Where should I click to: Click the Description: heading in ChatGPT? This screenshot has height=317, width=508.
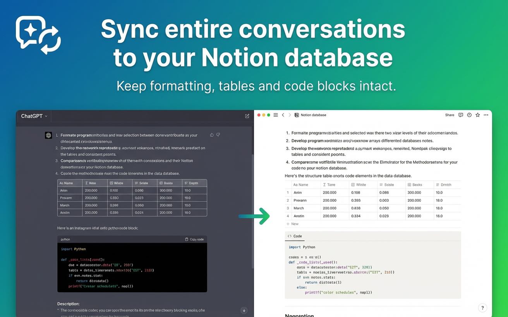tap(68, 304)
